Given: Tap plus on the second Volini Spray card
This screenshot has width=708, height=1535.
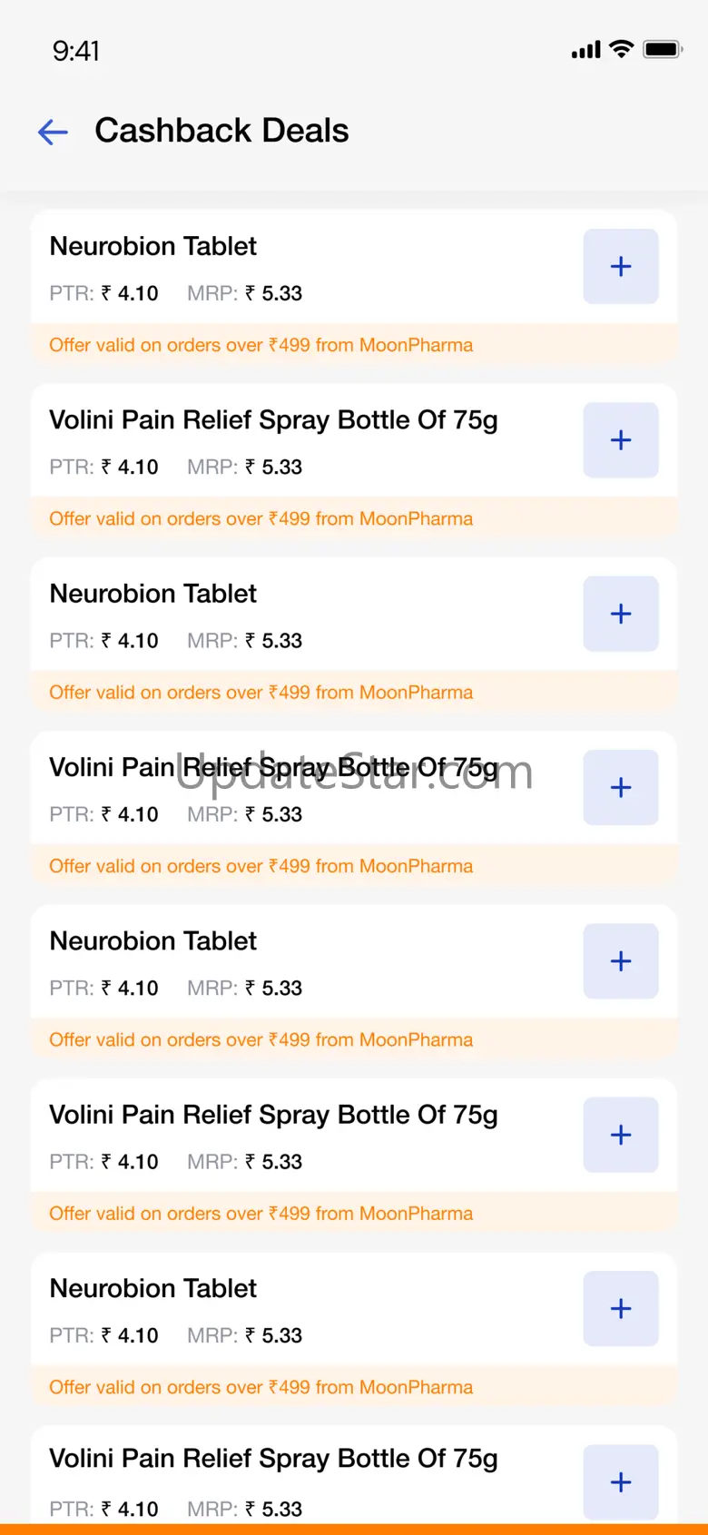Looking at the screenshot, I should pos(621,787).
